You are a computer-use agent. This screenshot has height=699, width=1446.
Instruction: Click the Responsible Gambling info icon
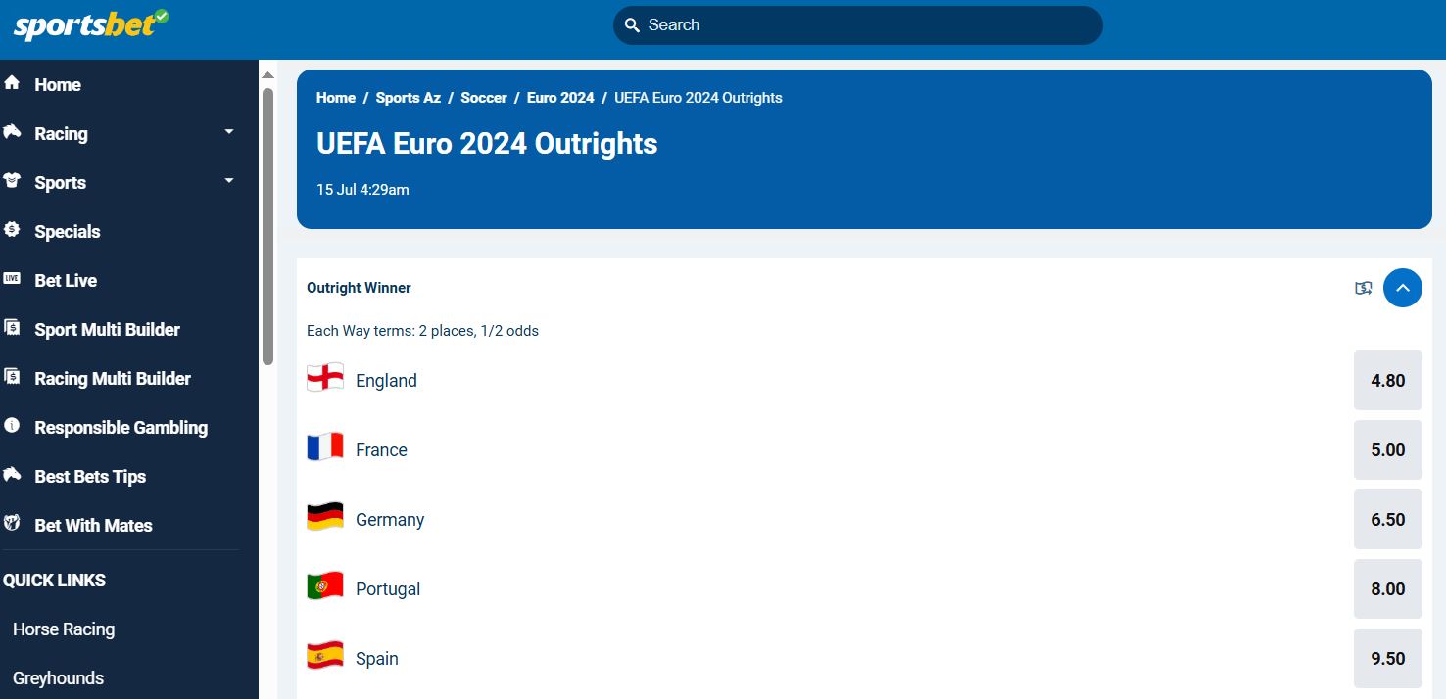[x=12, y=426]
